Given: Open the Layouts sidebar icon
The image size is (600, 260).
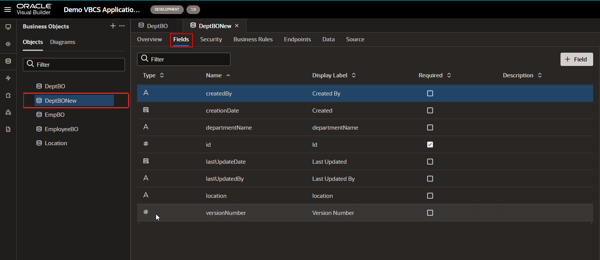Looking at the screenshot, I should point(8,112).
